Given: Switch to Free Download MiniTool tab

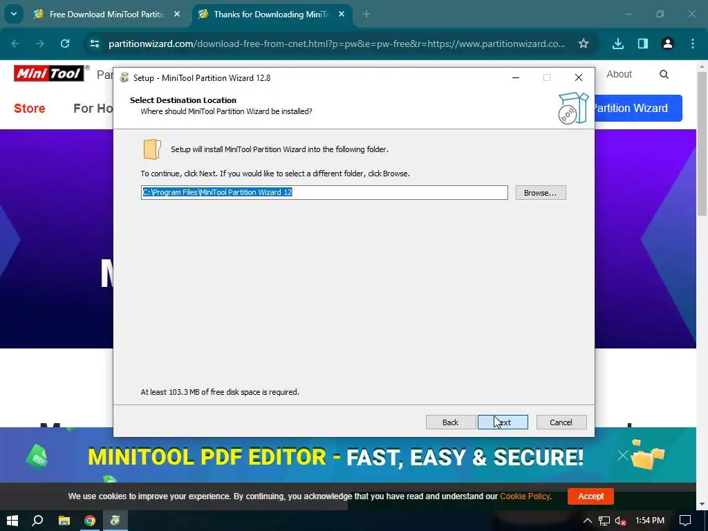Looking at the screenshot, I should pos(107,15).
